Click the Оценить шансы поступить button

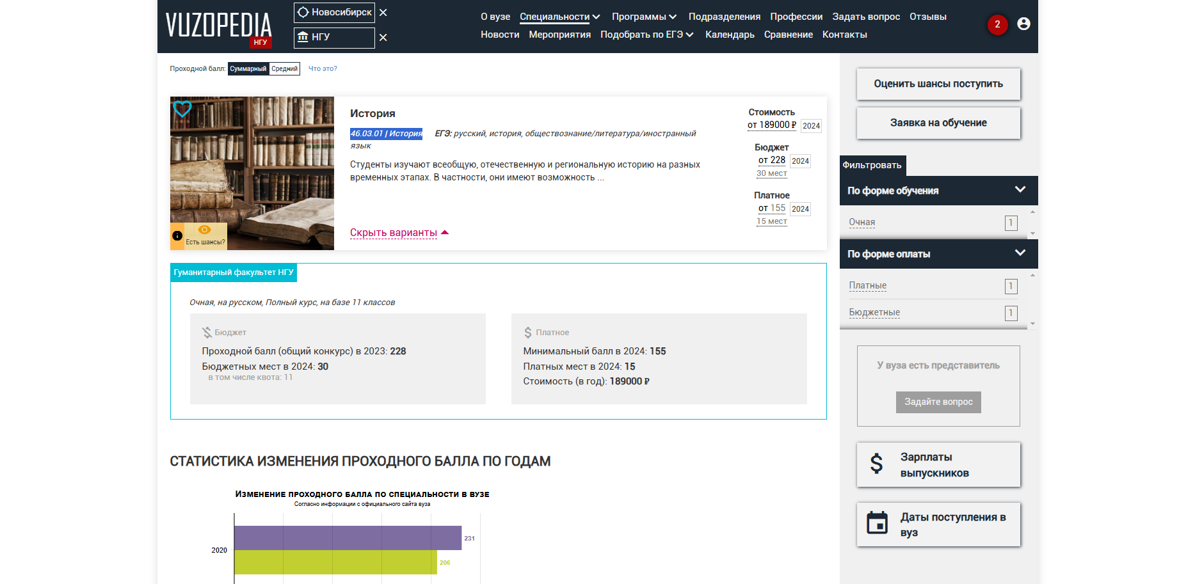[938, 84]
